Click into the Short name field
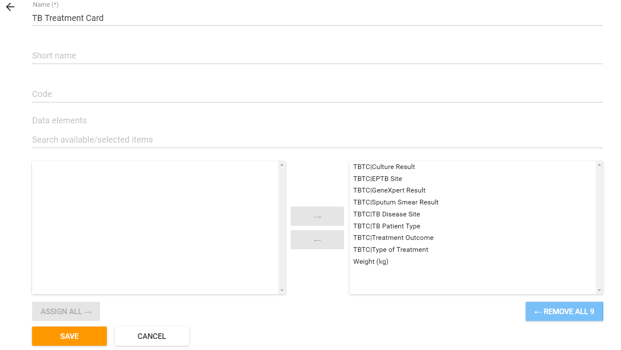621x350 pixels. click(317, 56)
